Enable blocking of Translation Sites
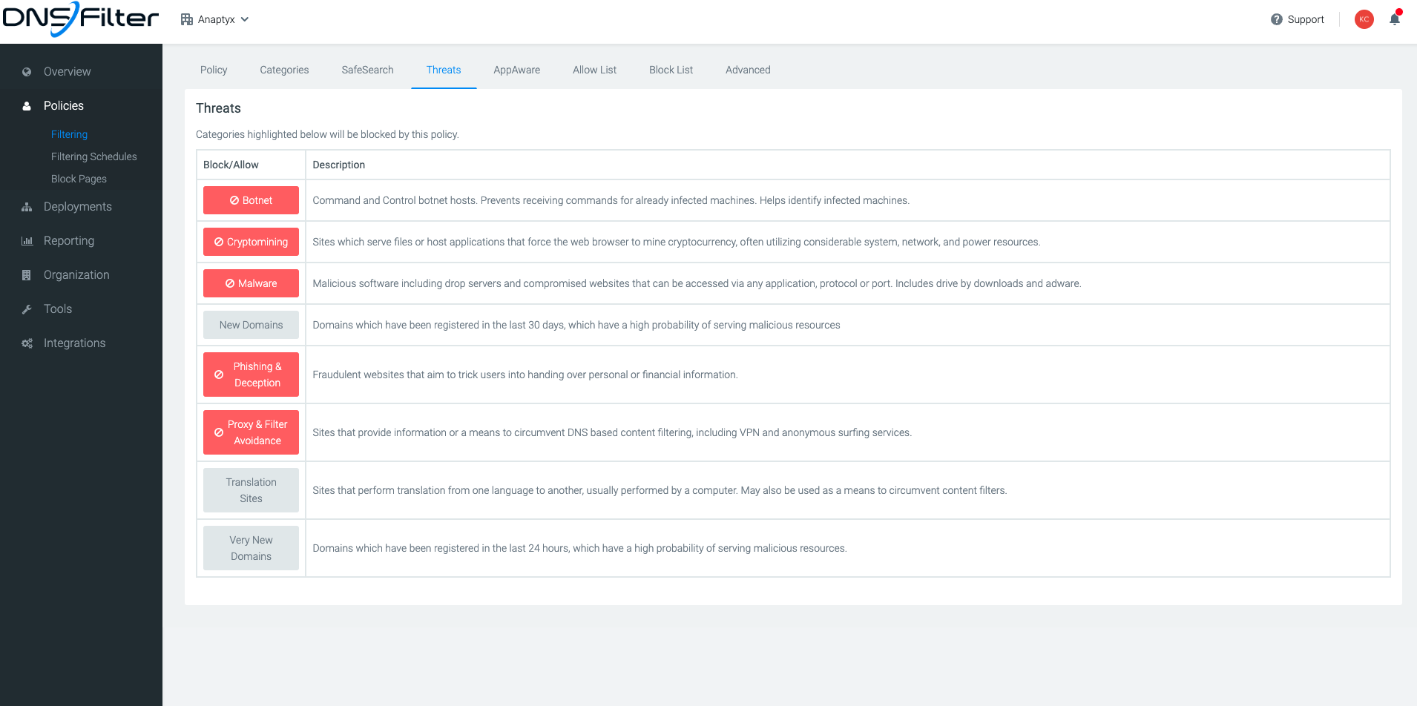1417x706 pixels. click(x=251, y=490)
